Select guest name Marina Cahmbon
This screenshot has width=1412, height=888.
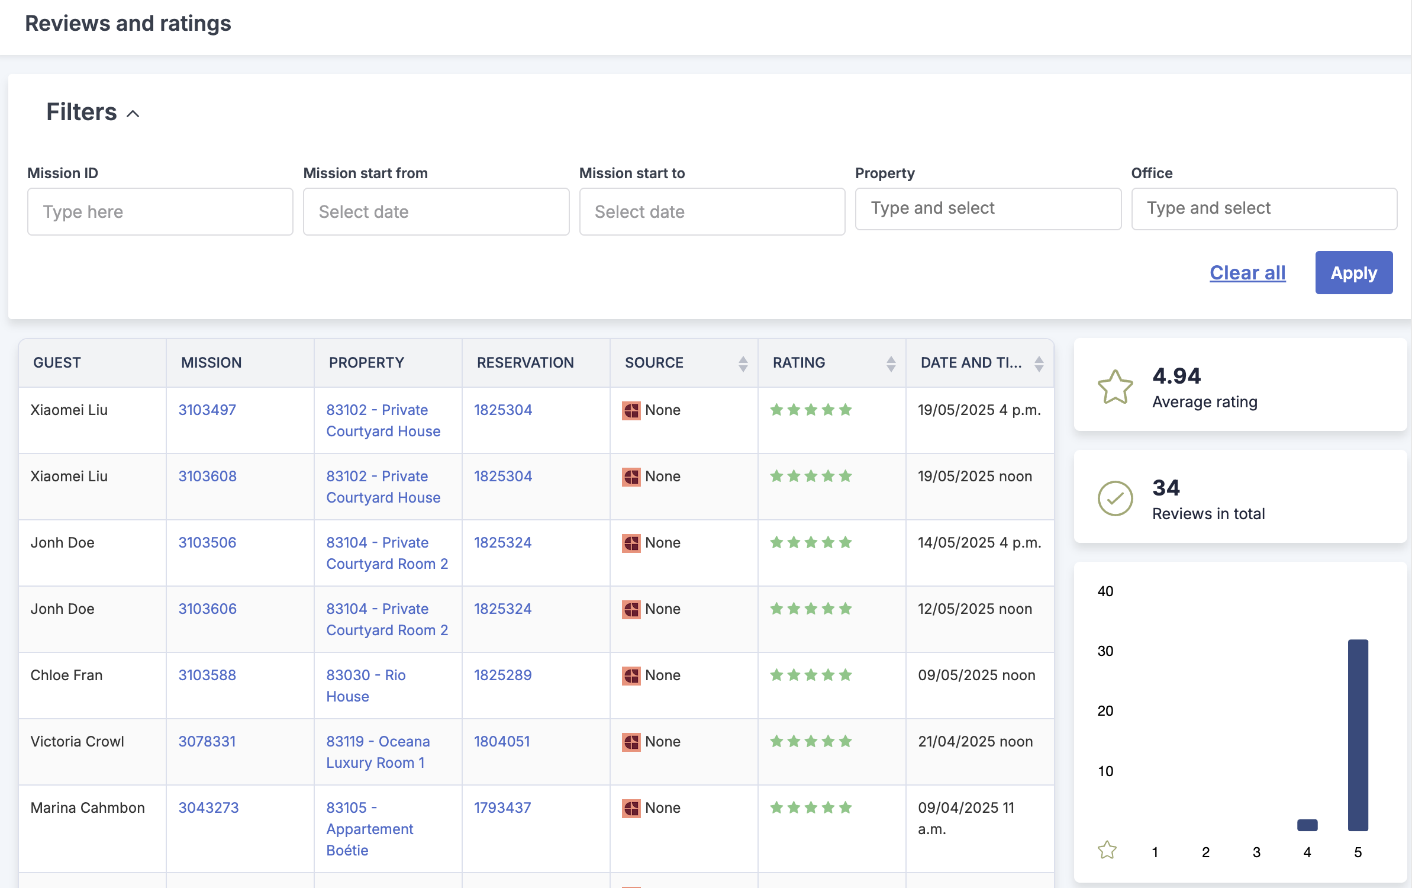click(x=88, y=807)
